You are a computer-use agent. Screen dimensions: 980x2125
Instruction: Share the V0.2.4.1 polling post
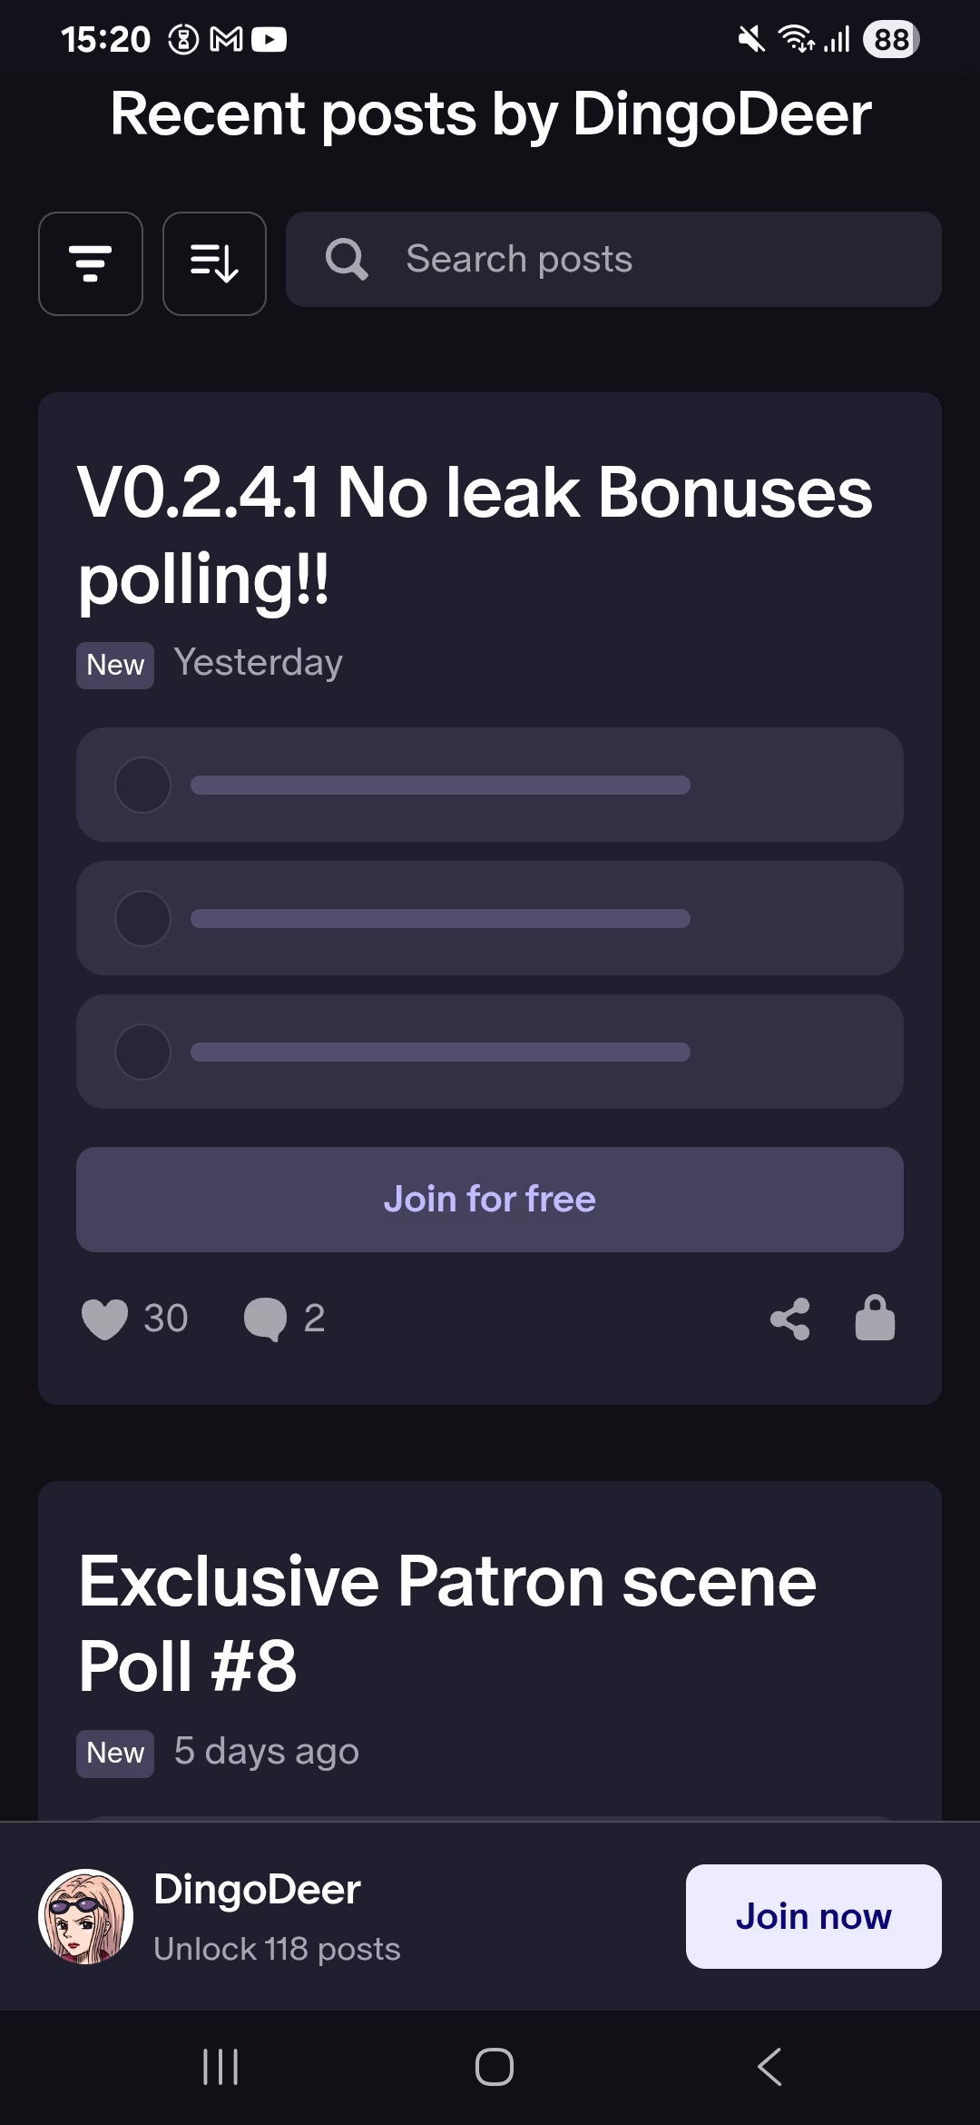pyautogui.click(x=789, y=1319)
